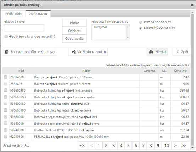The width and height of the screenshot is (196, 152).
Task: Go to results page 3
Action: pyautogui.click(x=113, y=146)
